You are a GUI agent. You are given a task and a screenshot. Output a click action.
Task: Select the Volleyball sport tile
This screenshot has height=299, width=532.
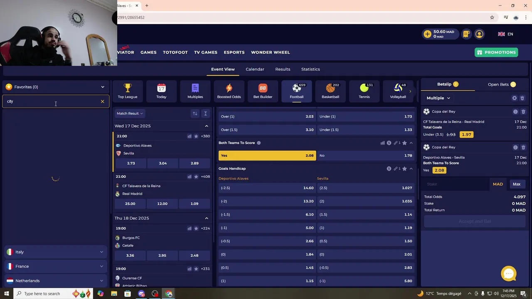[398, 91]
